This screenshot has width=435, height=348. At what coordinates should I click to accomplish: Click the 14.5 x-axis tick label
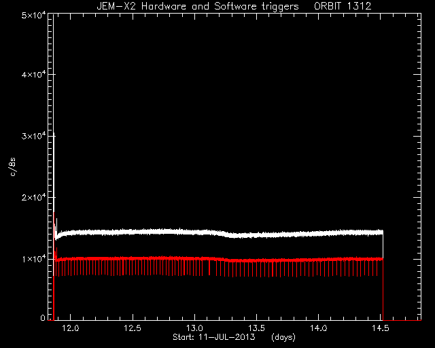point(381,328)
